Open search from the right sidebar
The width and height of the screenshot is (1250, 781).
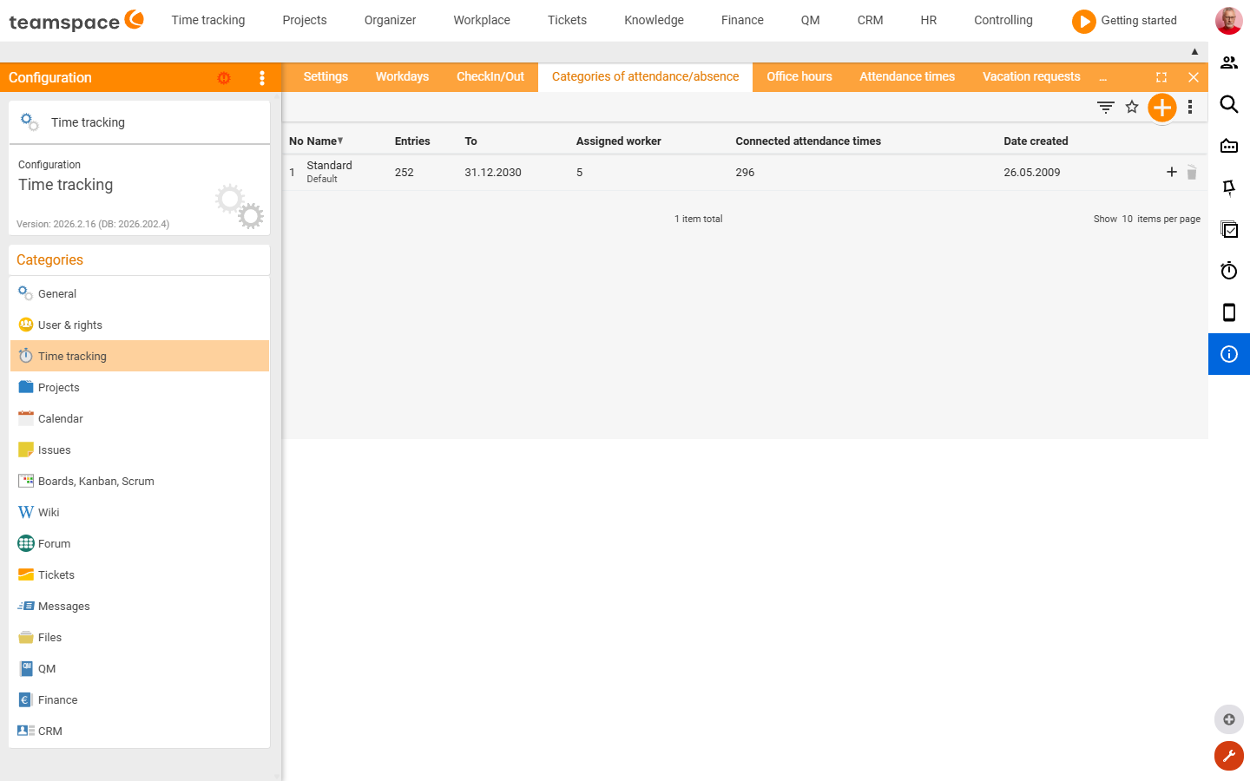click(x=1229, y=104)
